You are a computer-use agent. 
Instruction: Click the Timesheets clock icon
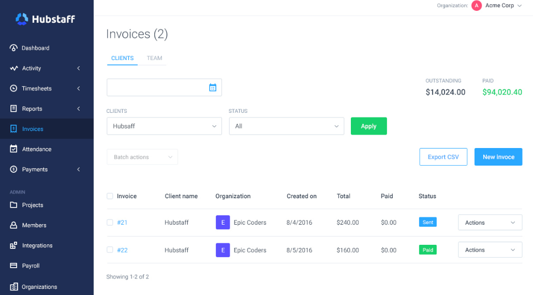click(13, 89)
